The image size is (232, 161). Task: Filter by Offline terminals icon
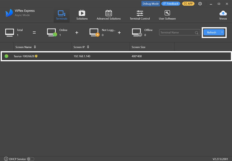click(137, 32)
